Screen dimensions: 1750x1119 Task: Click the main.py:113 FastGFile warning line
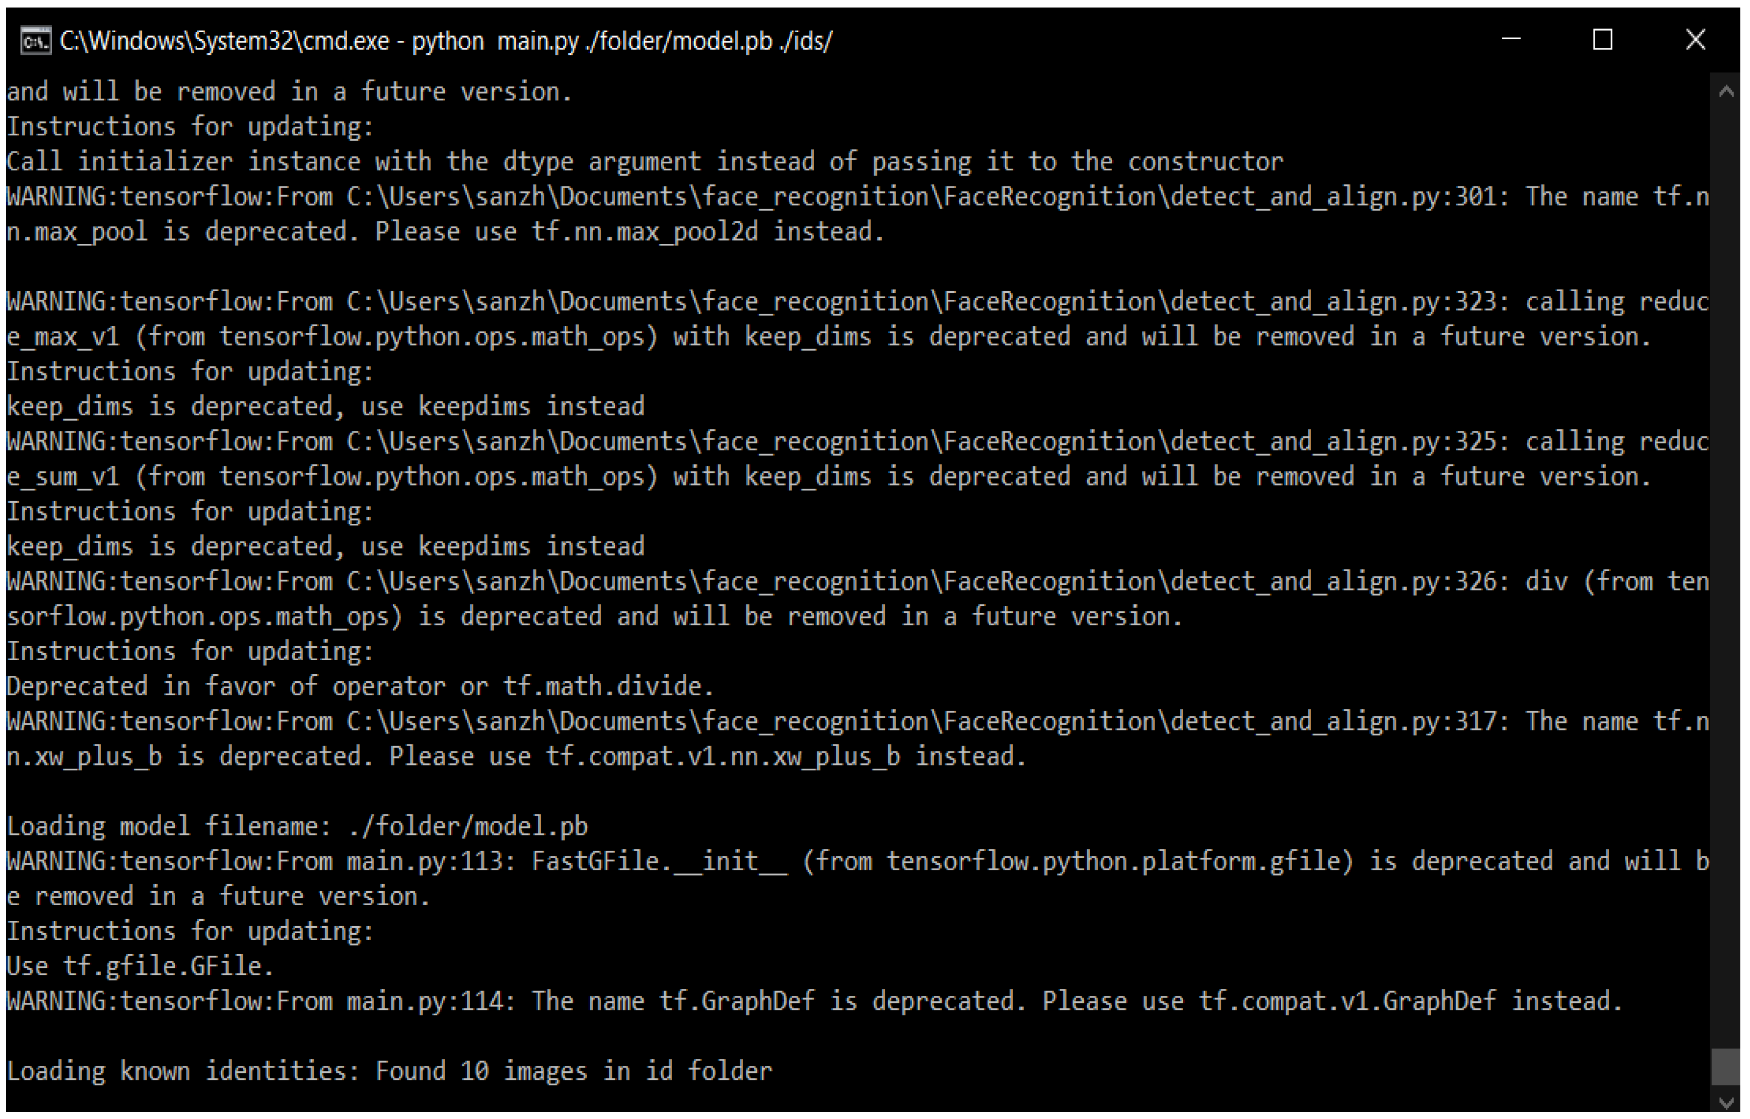(x=858, y=861)
